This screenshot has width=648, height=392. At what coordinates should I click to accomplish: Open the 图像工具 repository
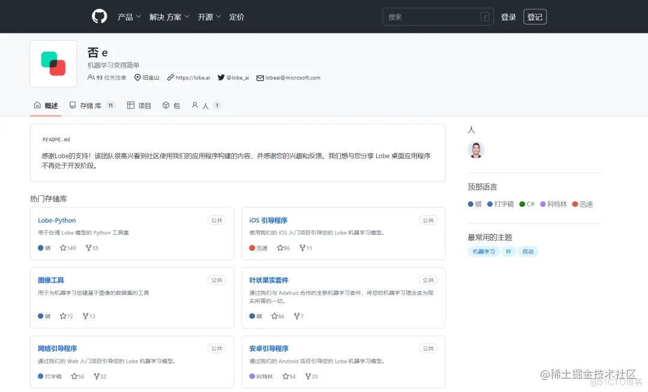coord(50,280)
